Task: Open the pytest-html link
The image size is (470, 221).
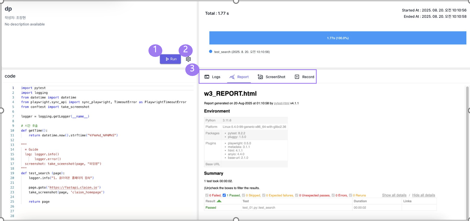Action: click(x=281, y=103)
